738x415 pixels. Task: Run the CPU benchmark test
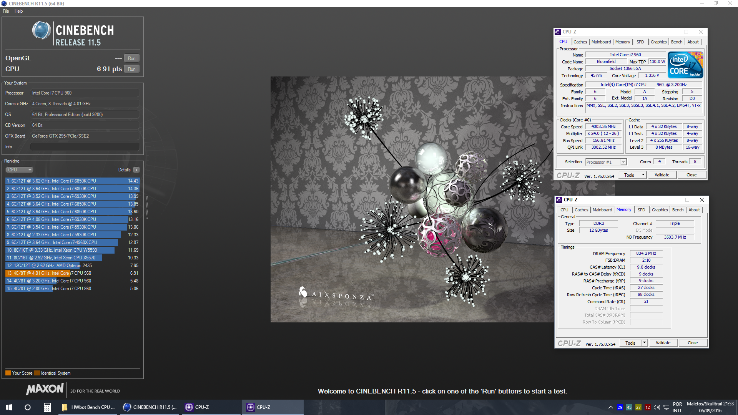click(x=131, y=69)
